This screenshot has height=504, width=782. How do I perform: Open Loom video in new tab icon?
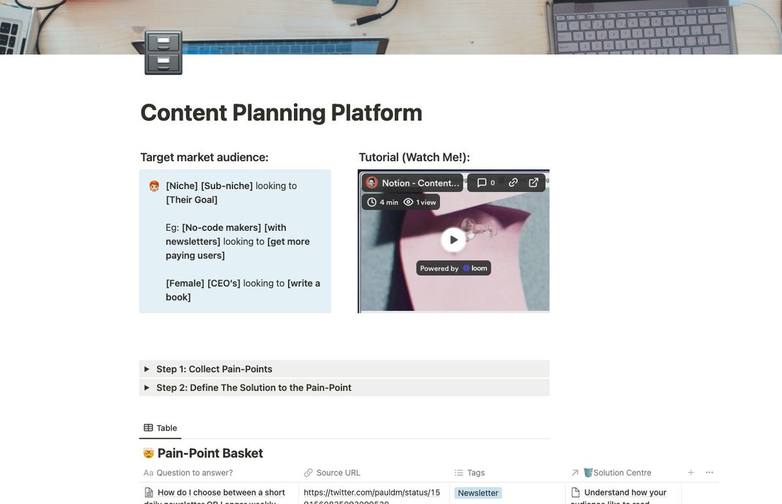coord(534,183)
